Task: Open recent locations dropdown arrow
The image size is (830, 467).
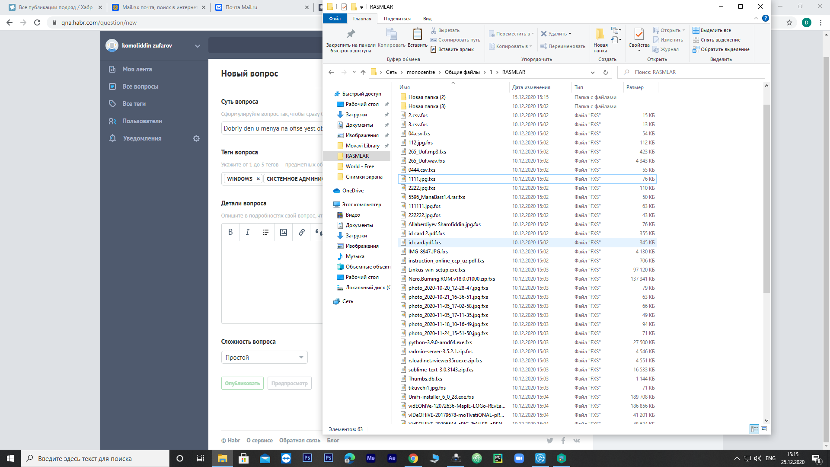Action: pyautogui.click(x=354, y=72)
